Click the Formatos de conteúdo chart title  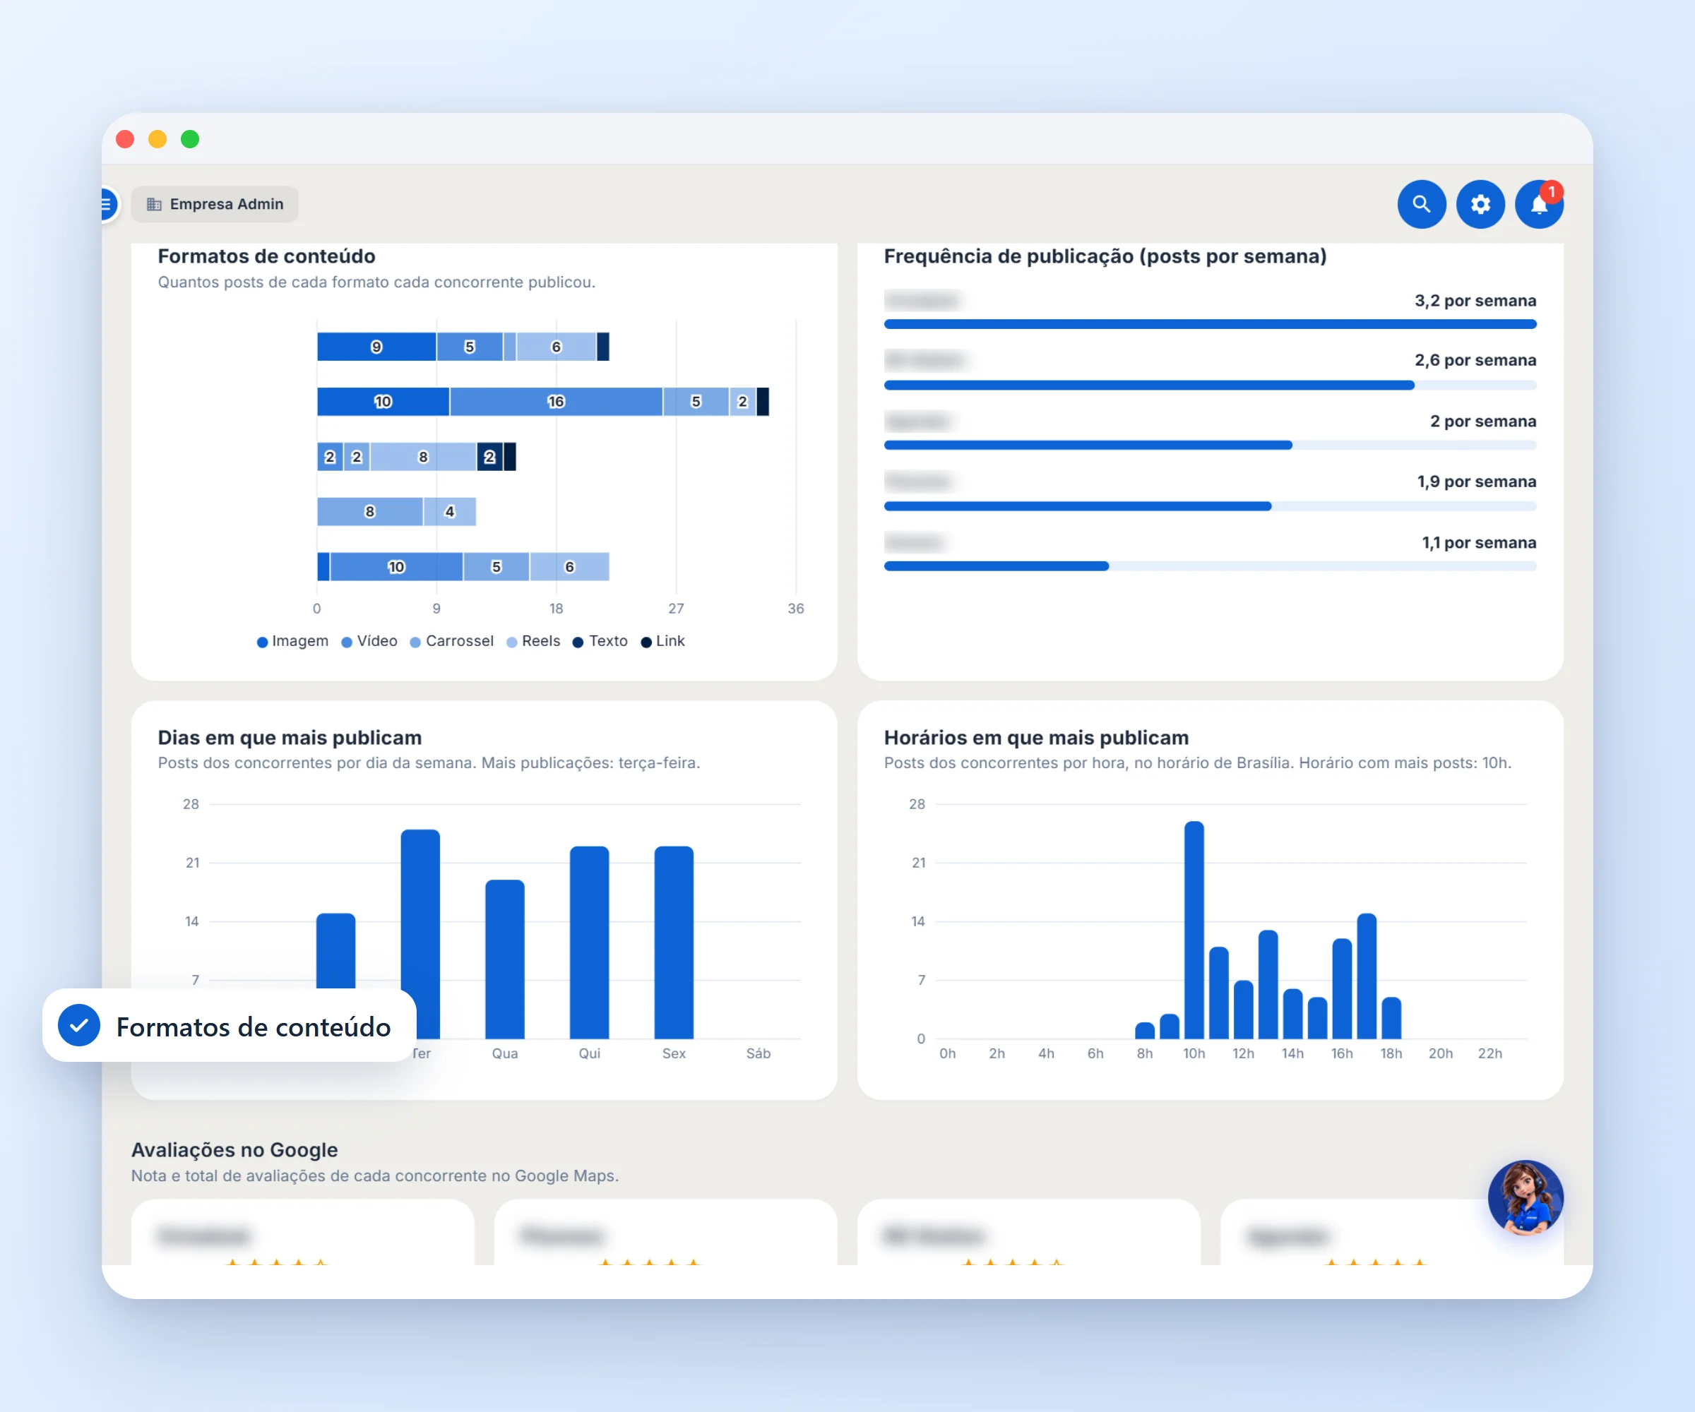(x=266, y=256)
